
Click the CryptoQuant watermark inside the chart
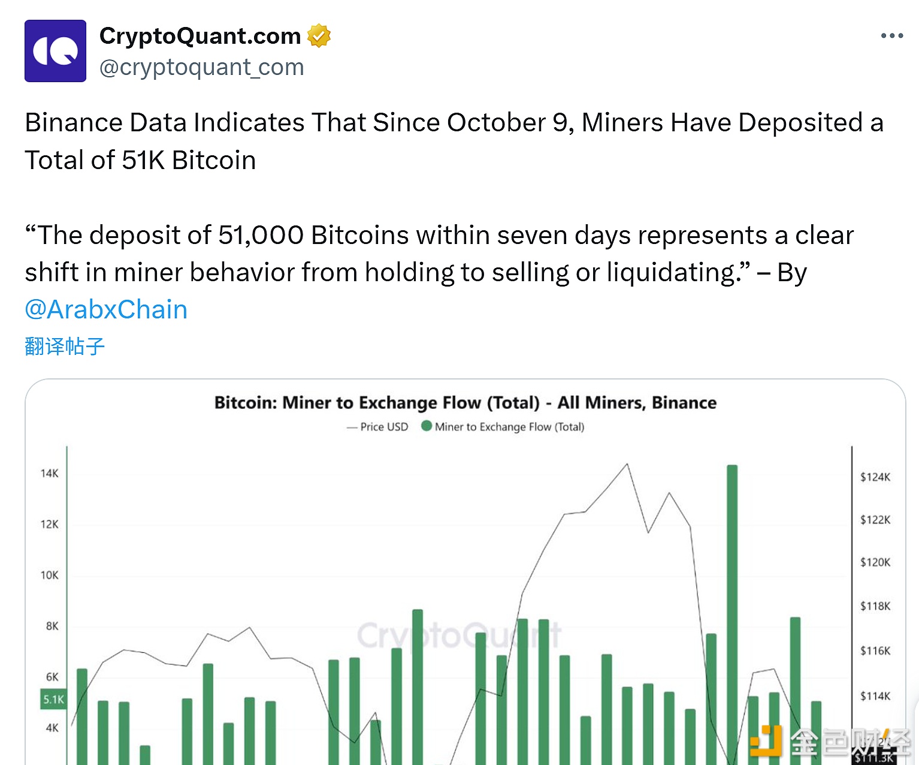click(x=459, y=636)
